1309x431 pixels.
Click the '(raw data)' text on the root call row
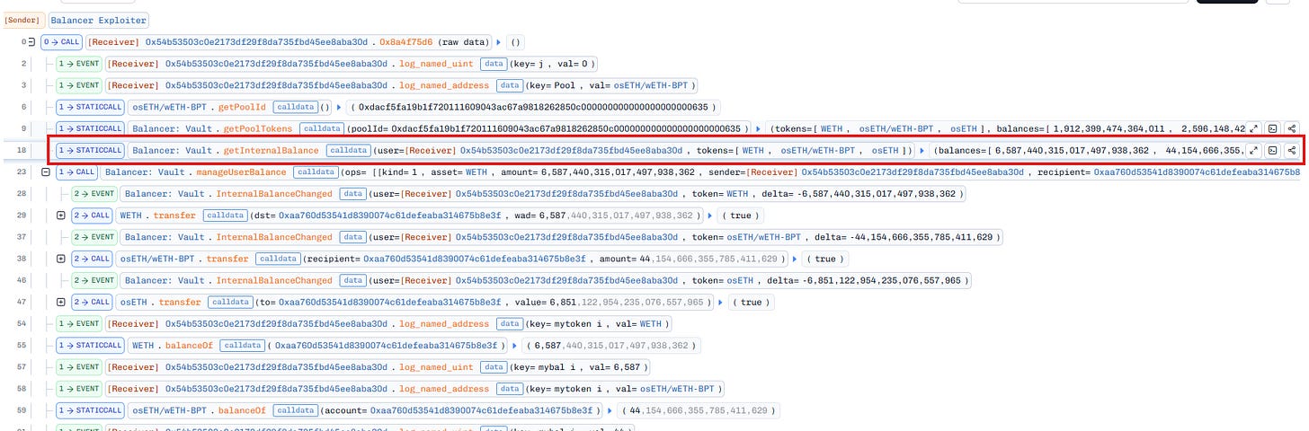click(x=464, y=42)
